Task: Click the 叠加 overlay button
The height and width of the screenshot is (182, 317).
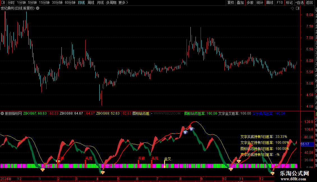Action: (240, 3)
